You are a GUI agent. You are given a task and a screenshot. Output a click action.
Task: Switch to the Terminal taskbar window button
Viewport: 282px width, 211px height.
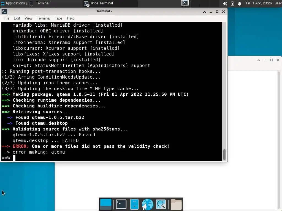click(55, 3)
